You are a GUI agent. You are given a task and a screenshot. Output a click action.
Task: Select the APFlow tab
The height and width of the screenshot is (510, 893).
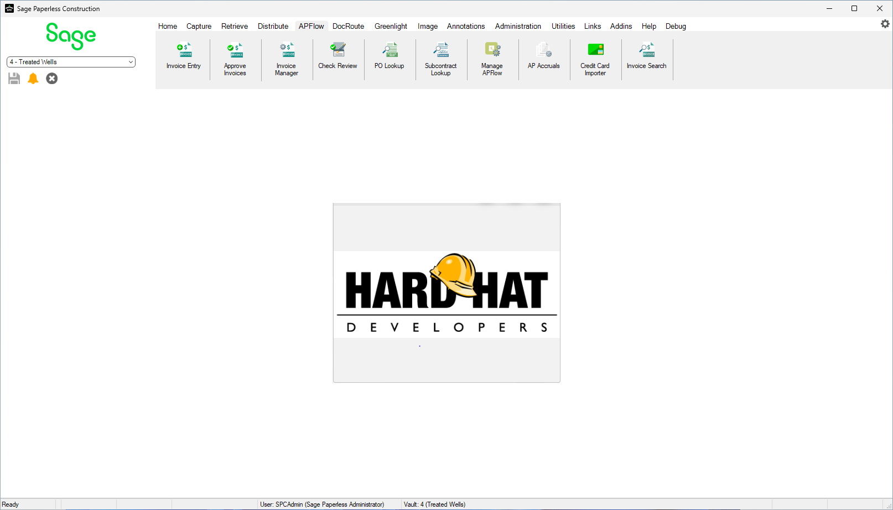click(311, 26)
